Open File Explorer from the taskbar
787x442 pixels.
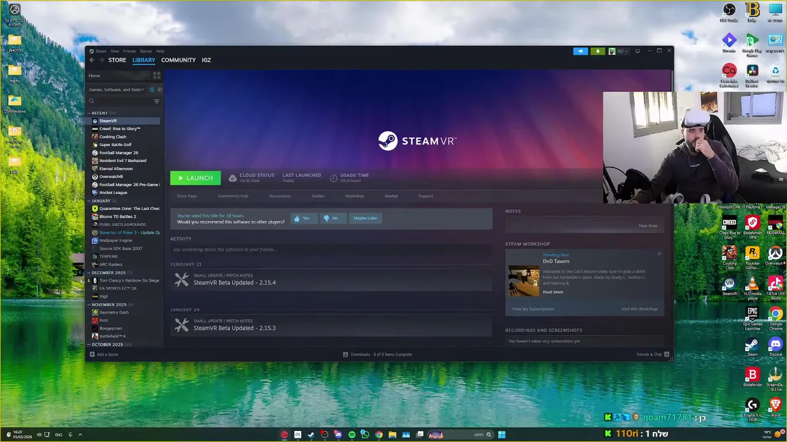392,435
